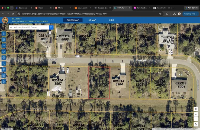Image resolution: width=200 pixels, height=130 pixels.
Task: Expand the search source dropdown arrow
Action: (11, 27)
